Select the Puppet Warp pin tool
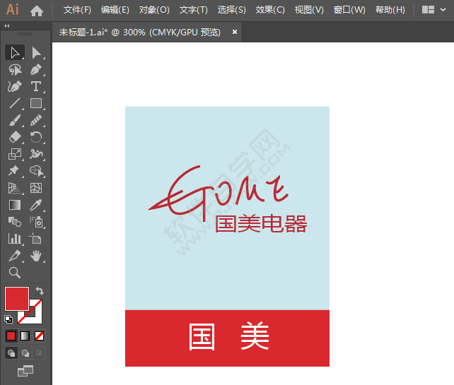Viewport: 454px width, 385px height. point(15,171)
